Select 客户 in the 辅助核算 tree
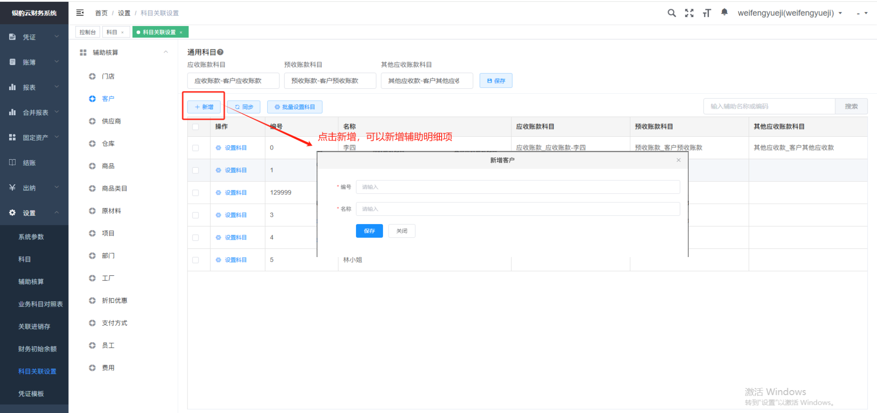The width and height of the screenshot is (877, 413). 108,99
